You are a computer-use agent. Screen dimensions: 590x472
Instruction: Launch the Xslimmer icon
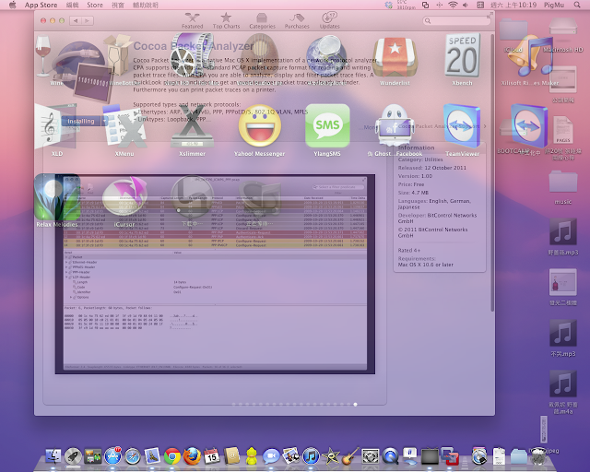[x=193, y=127]
